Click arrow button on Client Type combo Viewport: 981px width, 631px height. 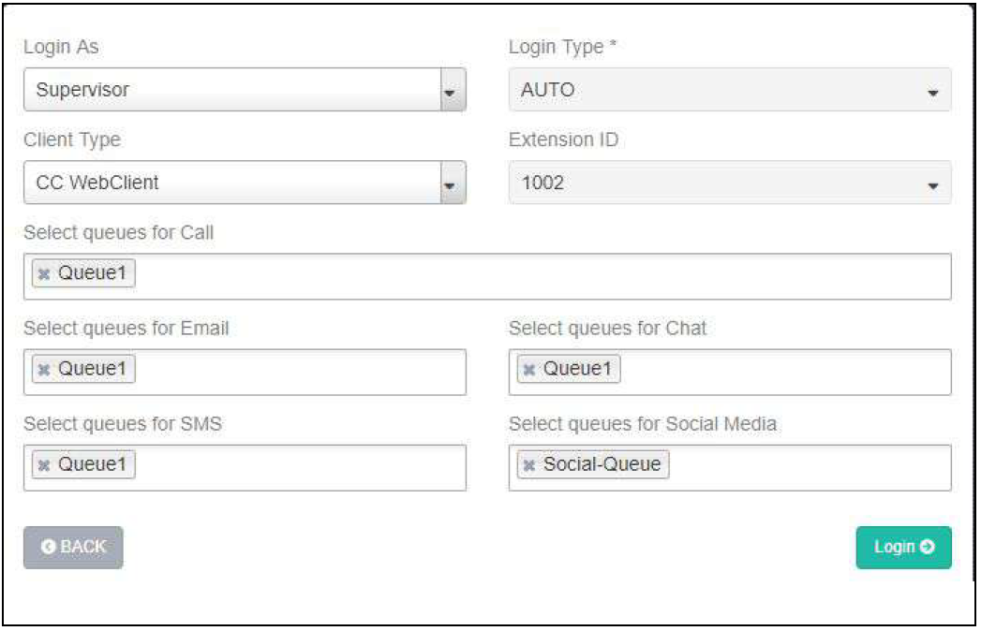tap(453, 183)
